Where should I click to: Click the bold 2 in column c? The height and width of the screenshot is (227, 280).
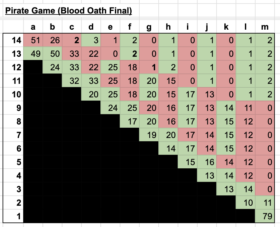point(72,40)
